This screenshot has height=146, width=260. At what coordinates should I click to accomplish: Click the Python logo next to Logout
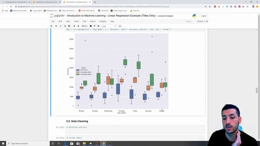(195, 16)
